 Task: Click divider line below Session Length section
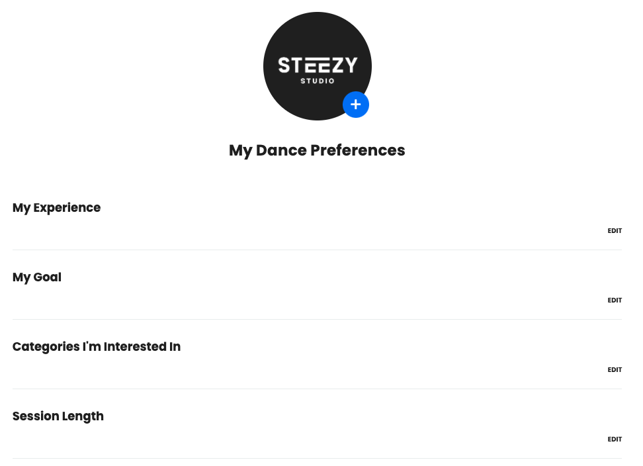tap(317, 458)
